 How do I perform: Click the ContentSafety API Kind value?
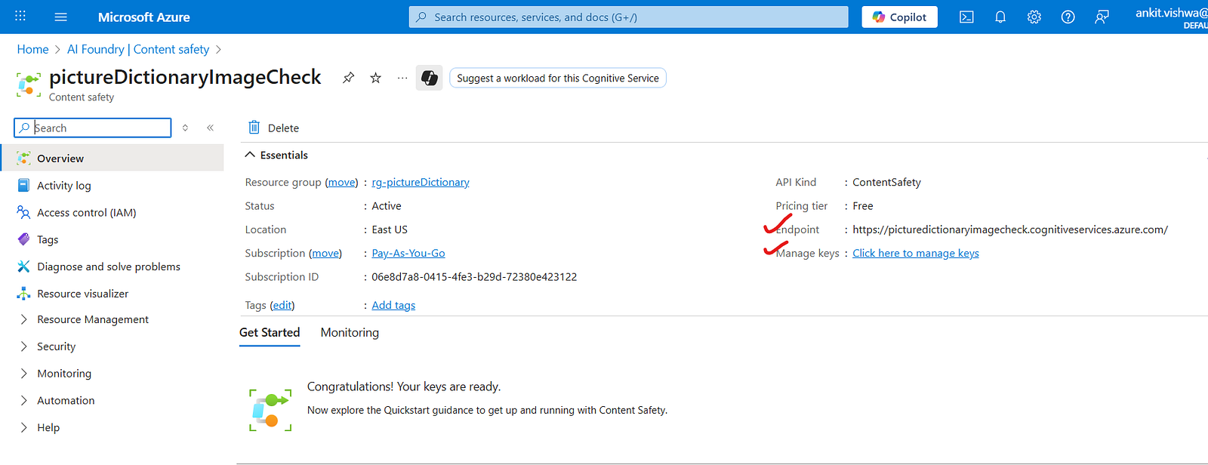(x=887, y=183)
